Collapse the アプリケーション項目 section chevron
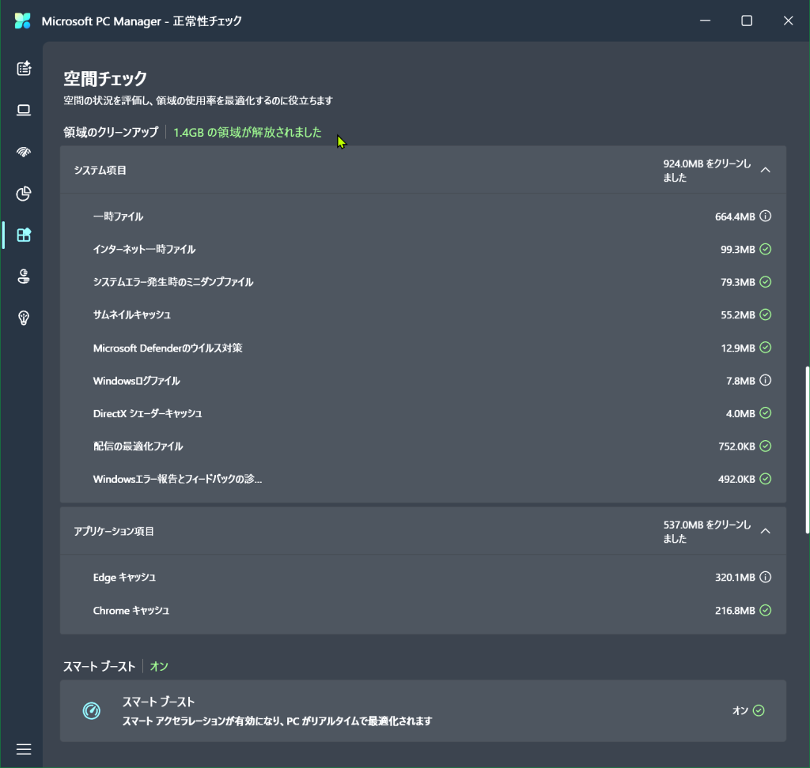Viewport: 810px width, 768px height. [765, 531]
